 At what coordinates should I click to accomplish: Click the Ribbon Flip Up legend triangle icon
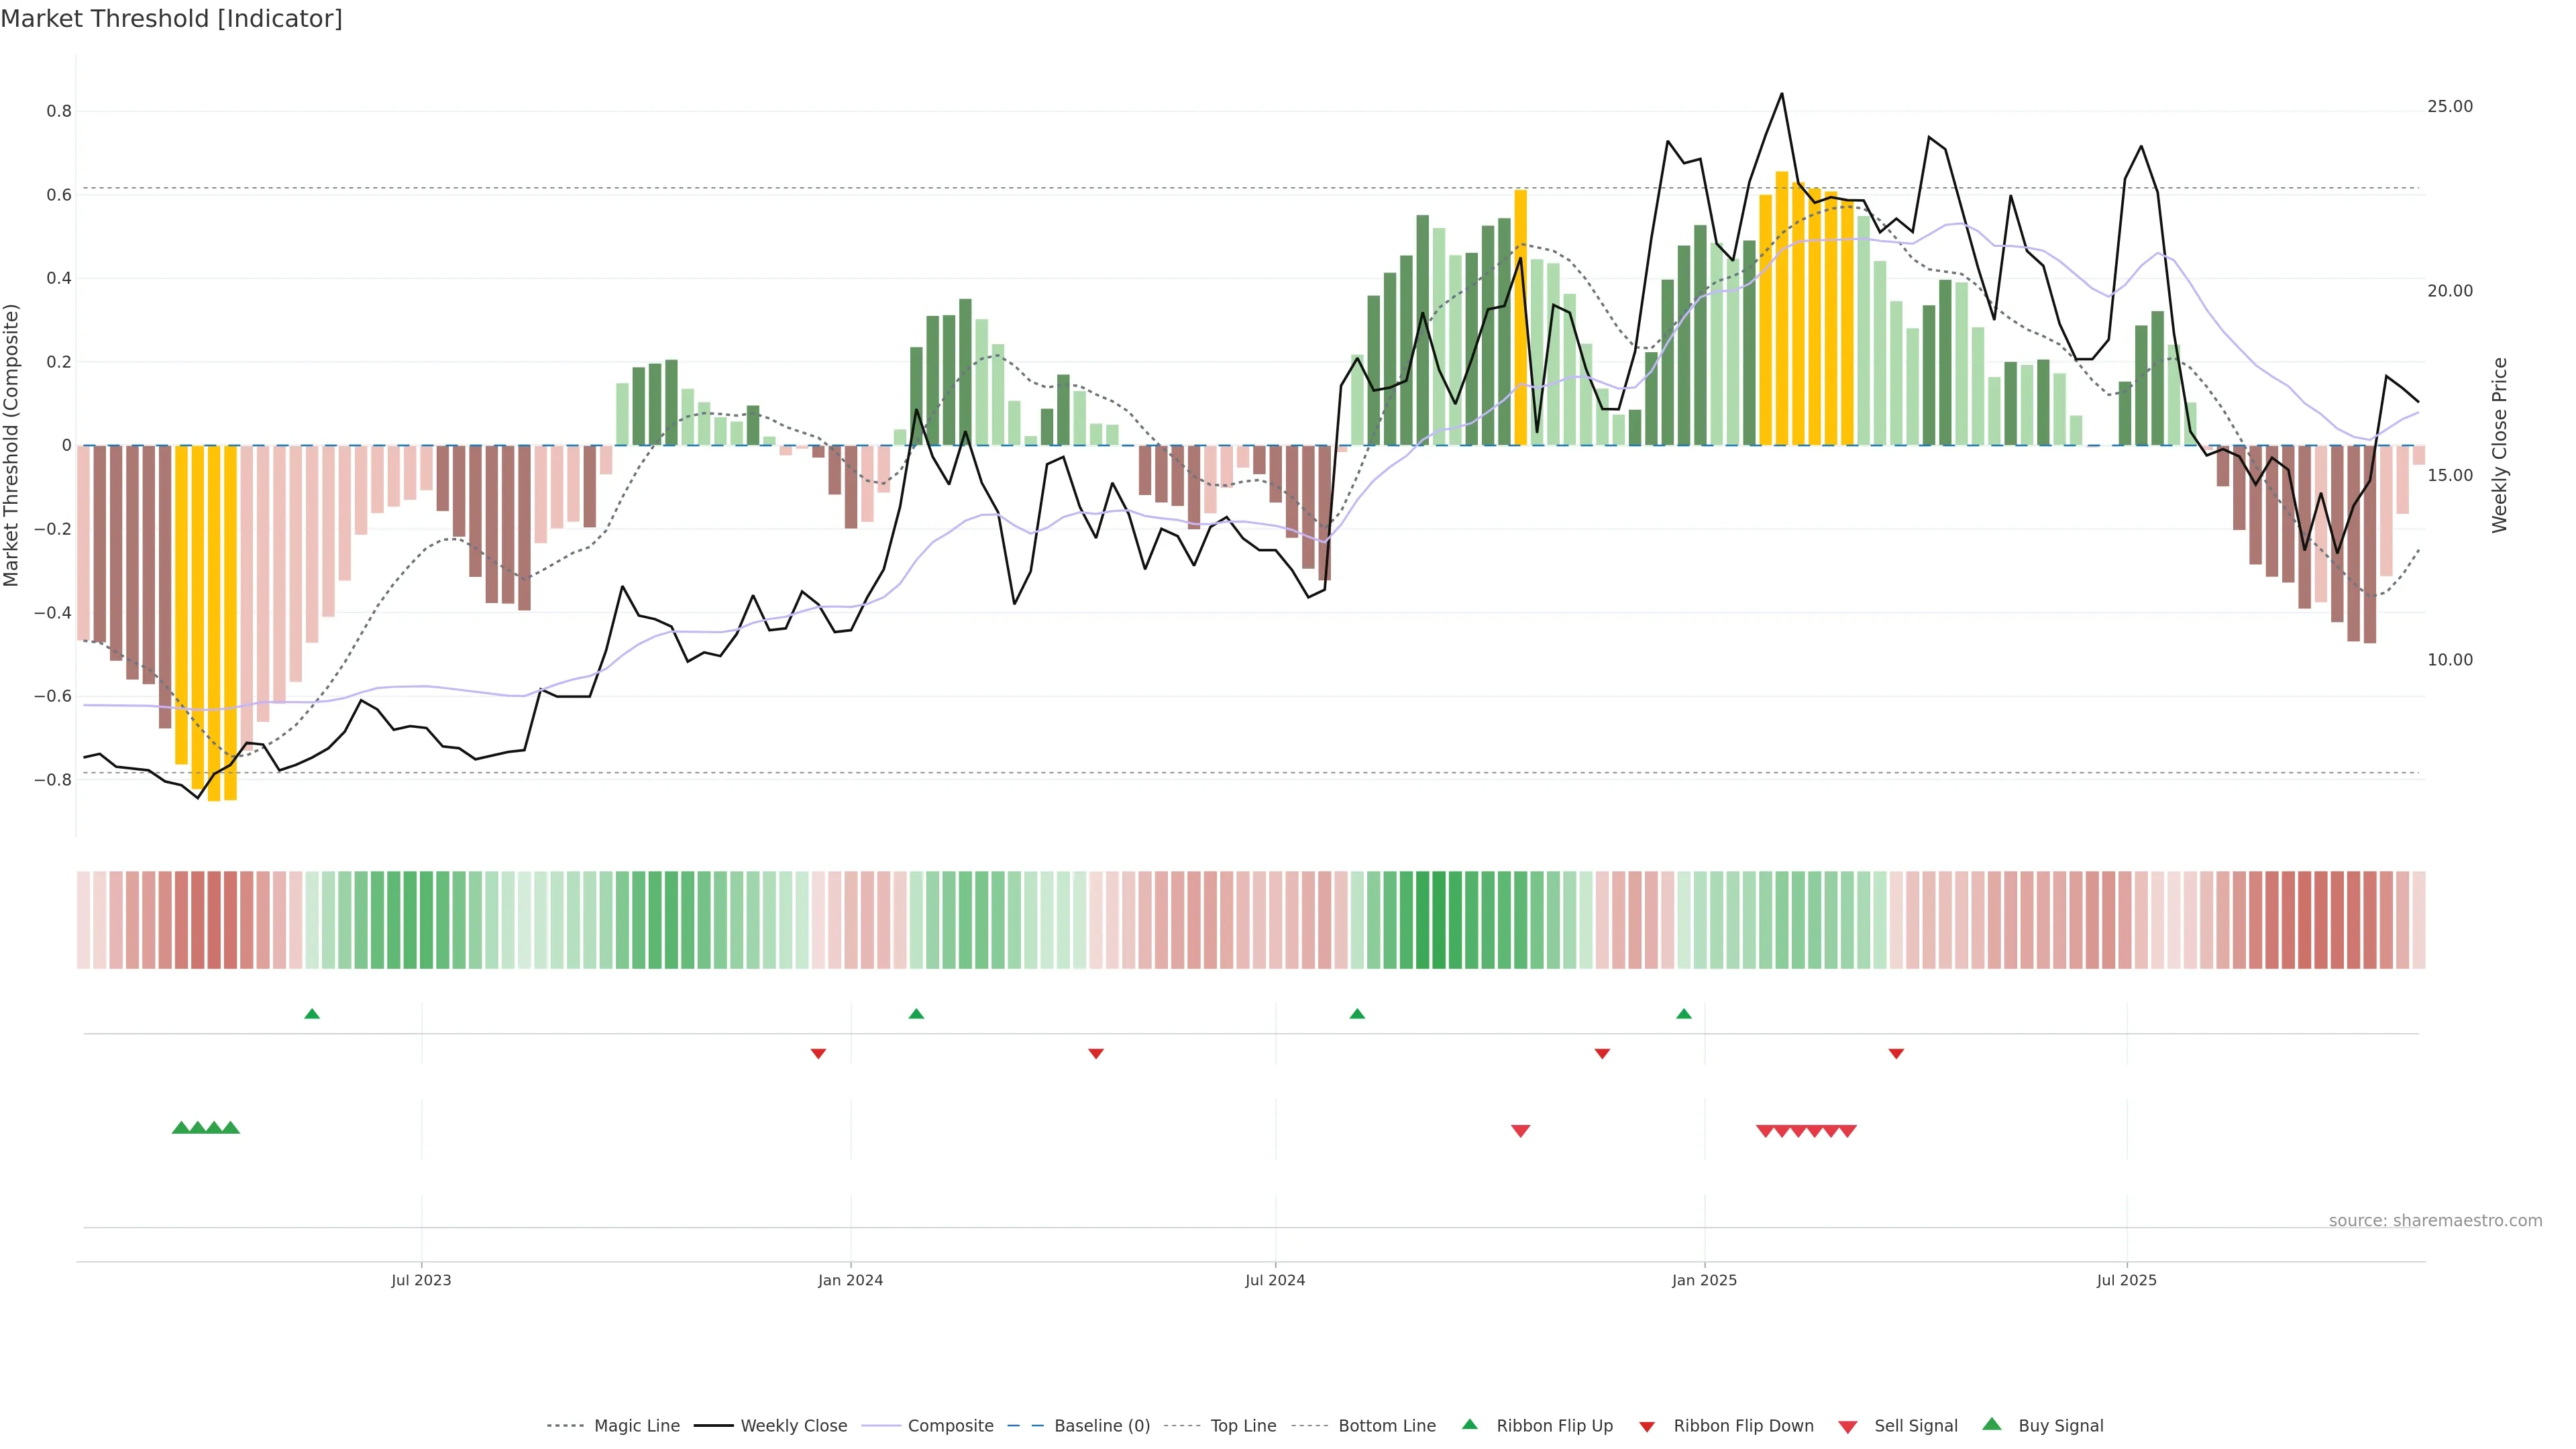pyautogui.click(x=1469, y=1424)
